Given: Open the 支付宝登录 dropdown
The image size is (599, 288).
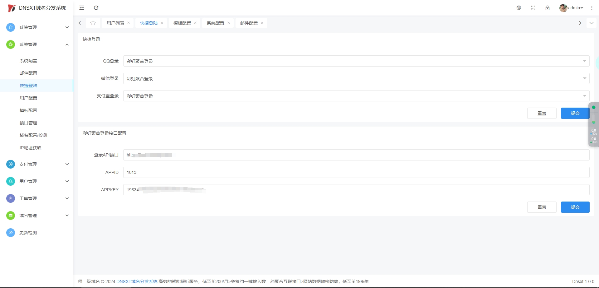Looking at the screenshot, I should [x=356, y=96].
